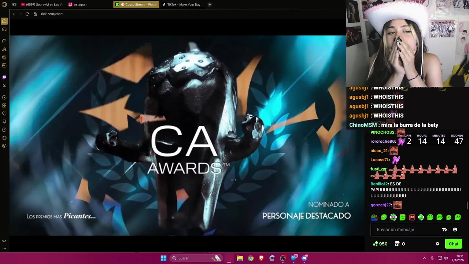The image size is (469, 264).
Task: Click username gonzabj27 in chat
Action: 381,205
